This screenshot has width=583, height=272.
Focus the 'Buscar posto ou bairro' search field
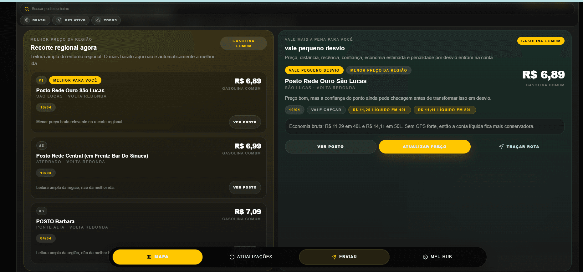coord(297,9)
